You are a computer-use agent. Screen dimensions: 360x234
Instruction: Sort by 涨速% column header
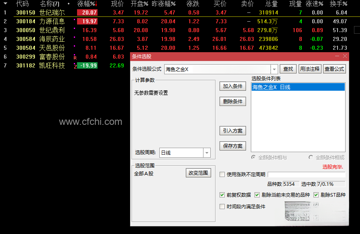click(314, 4)
